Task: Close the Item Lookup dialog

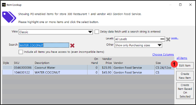Action: point(190,5)
